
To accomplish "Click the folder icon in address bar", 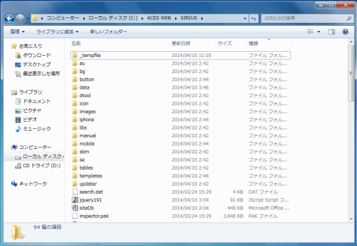I will (x=35, y=18).
